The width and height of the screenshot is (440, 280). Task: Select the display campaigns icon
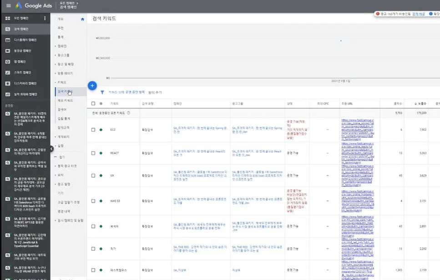click(x=8, y=40)
